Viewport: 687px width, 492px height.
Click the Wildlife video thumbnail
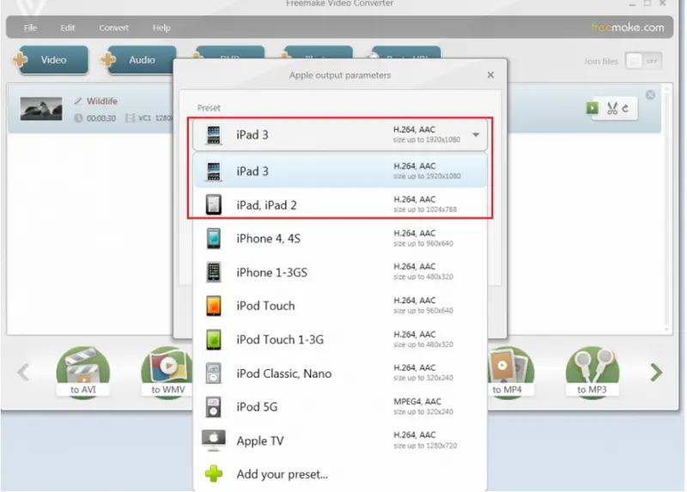(x=41, y=109)
